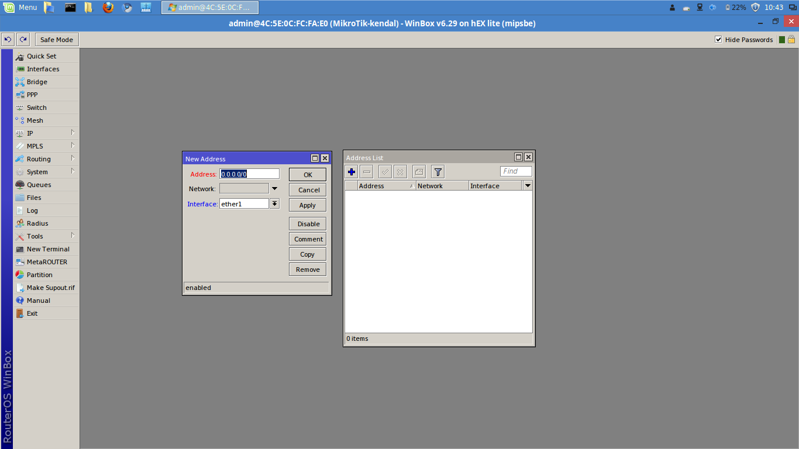799x449 pixels.
Task: Click the Remove button
Action: pyautogui.click(x=308, y=270)
